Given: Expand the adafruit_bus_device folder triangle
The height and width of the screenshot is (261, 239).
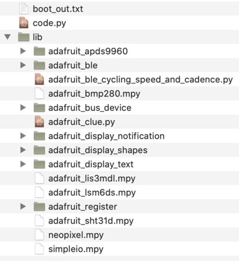Looking at the screenshot, I should tap(23, 107).
